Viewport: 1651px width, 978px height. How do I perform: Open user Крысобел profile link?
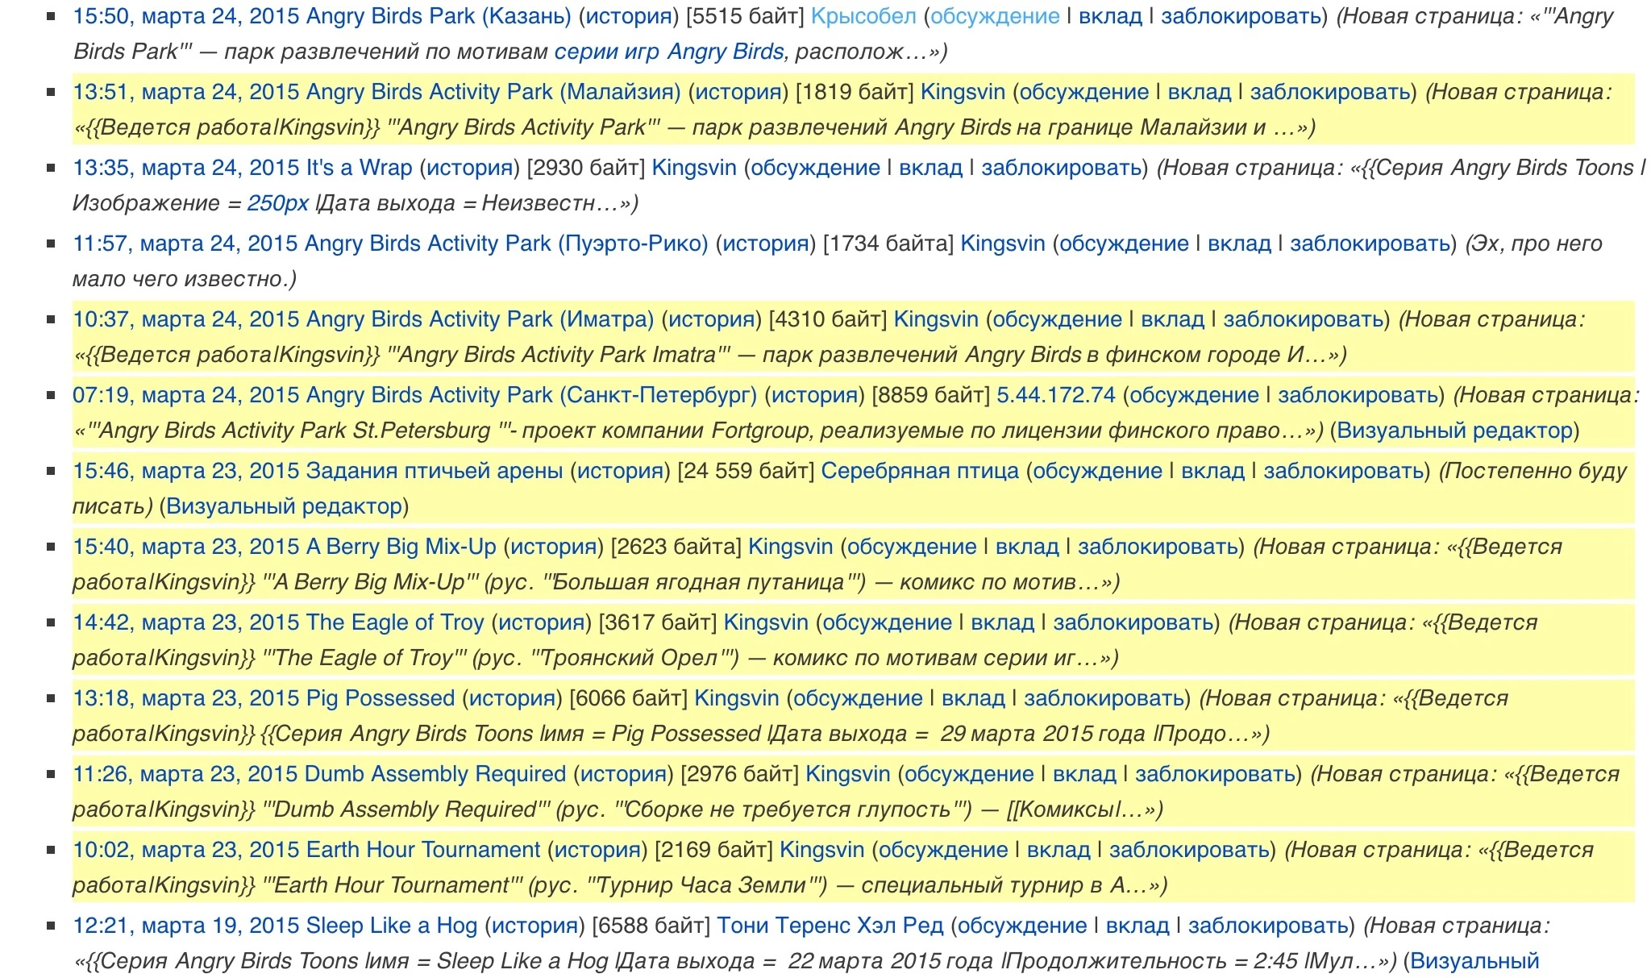863,16
